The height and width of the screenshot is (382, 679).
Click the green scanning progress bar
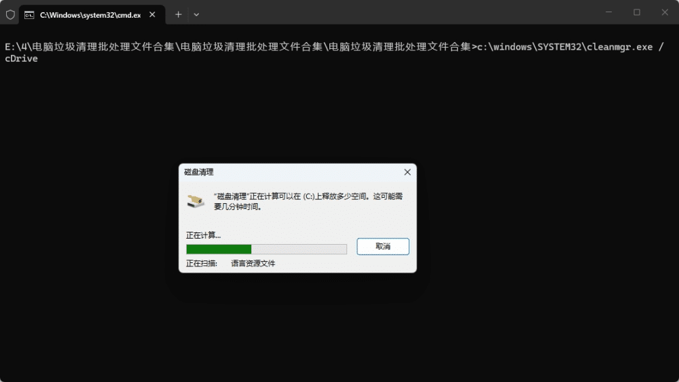(266, 249)
